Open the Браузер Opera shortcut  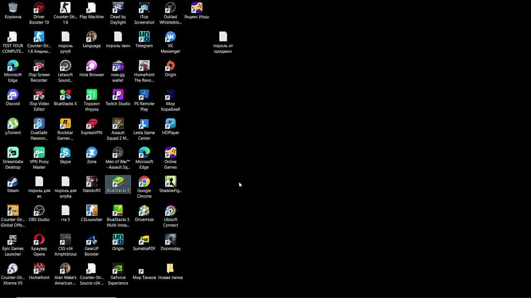coord(39,245)
